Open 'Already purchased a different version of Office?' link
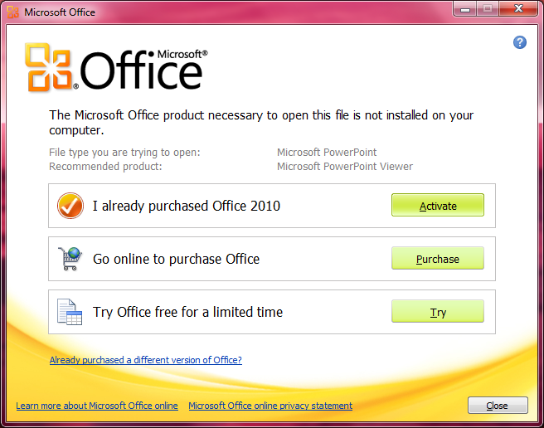The height and width of the screenshot is (428, 544). tap(146, 360)
